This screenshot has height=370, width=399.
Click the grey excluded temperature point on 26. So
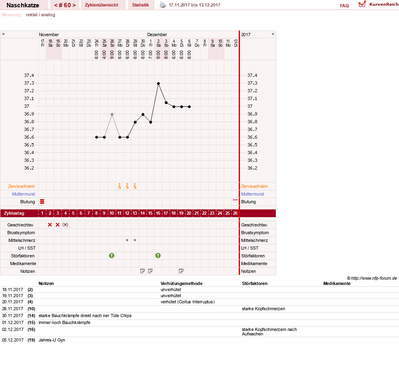pyautogui.click(x=112, y=114)
